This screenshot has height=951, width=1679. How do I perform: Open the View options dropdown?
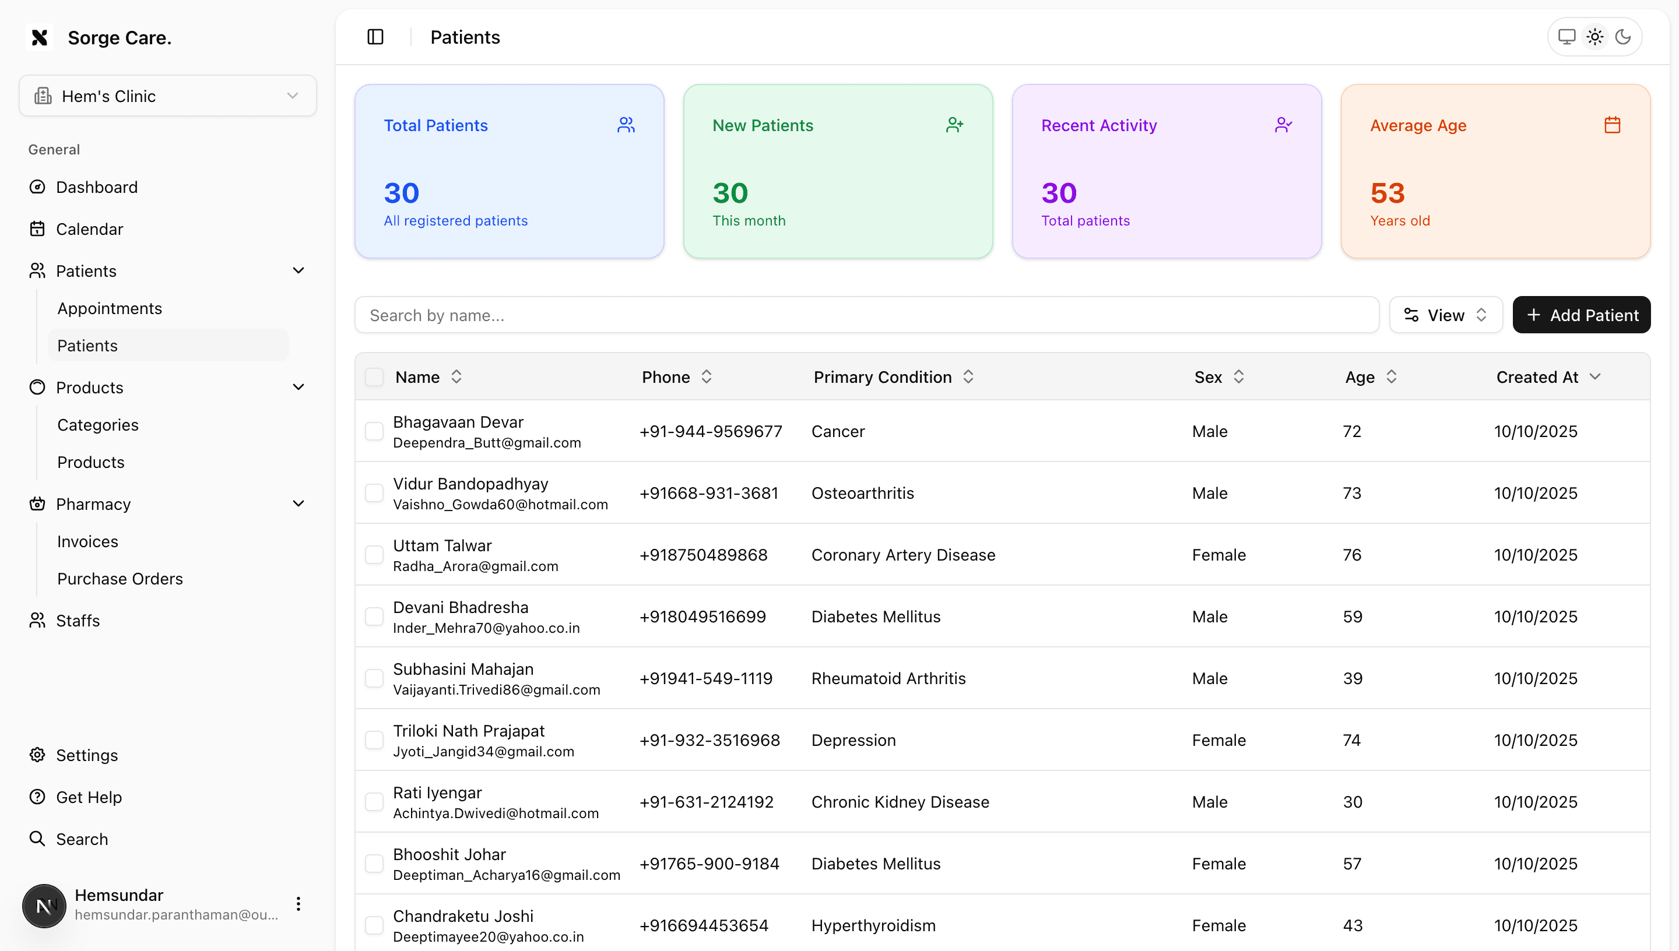(1445, 315)
